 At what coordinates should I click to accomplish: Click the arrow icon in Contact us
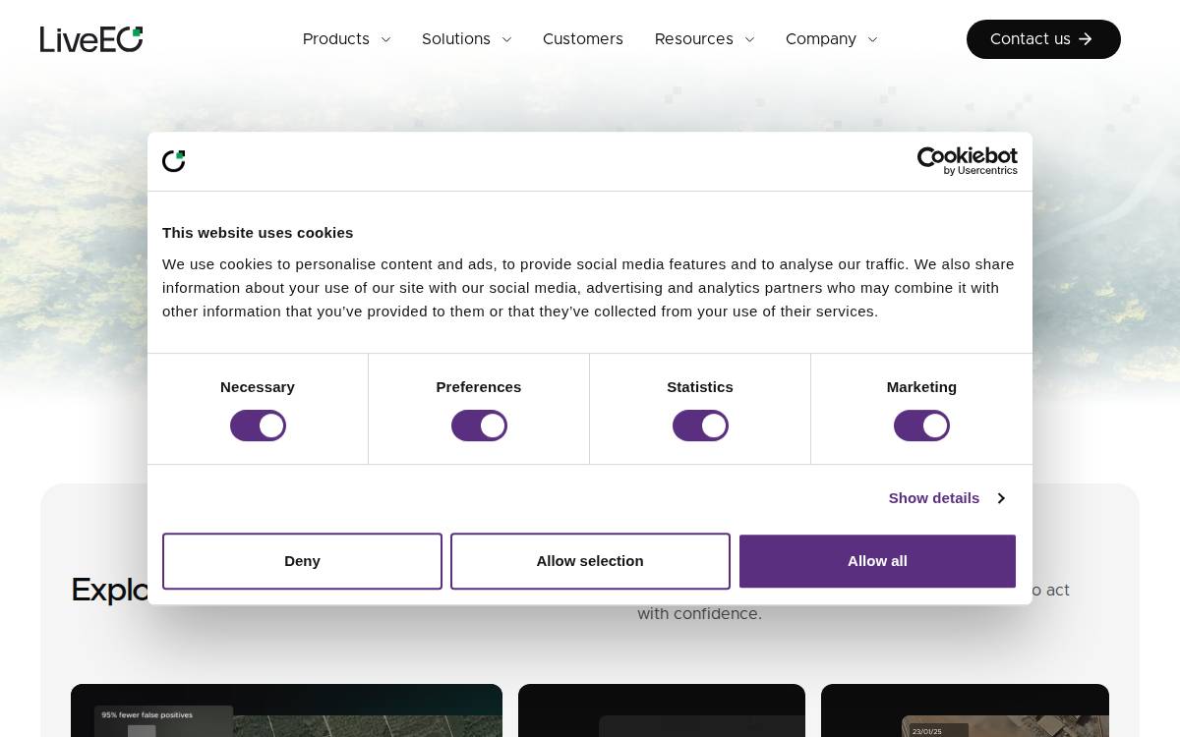(x=1086, y=39)
